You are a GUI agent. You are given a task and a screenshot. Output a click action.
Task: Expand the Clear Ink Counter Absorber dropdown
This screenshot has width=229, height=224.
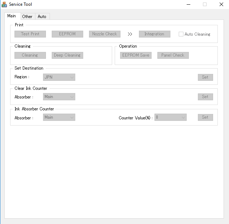pyautogui.click(x=59, y=97)
